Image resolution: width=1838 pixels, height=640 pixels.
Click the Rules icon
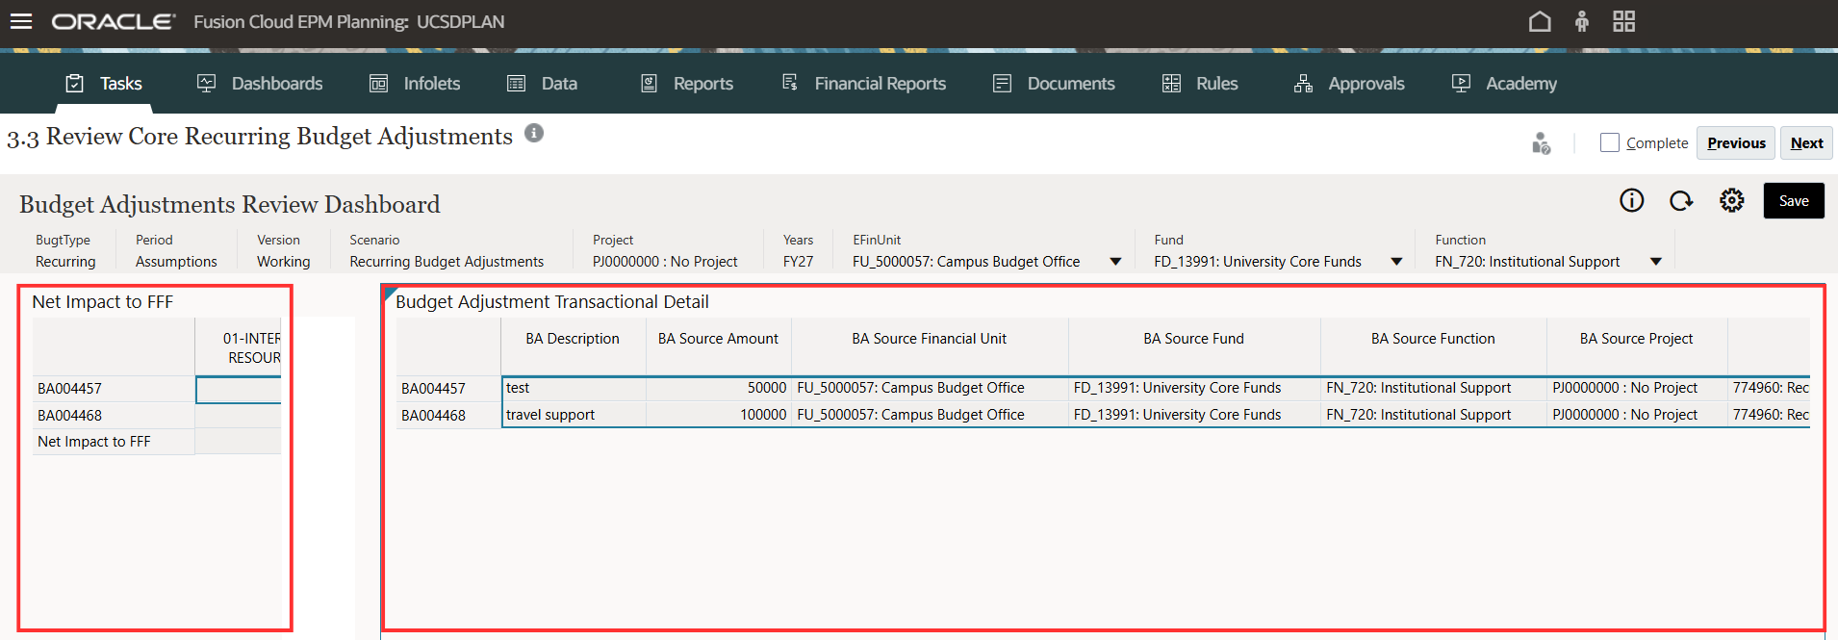point(1171,84)
